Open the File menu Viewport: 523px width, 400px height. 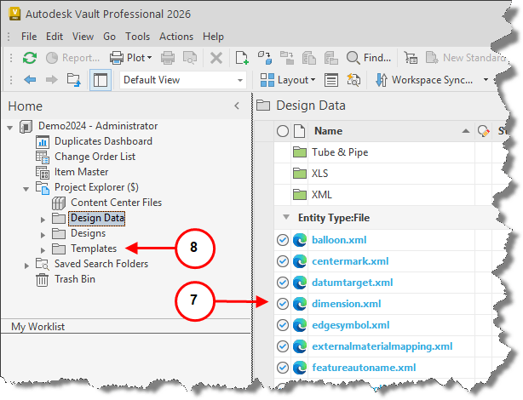point(29,37)
